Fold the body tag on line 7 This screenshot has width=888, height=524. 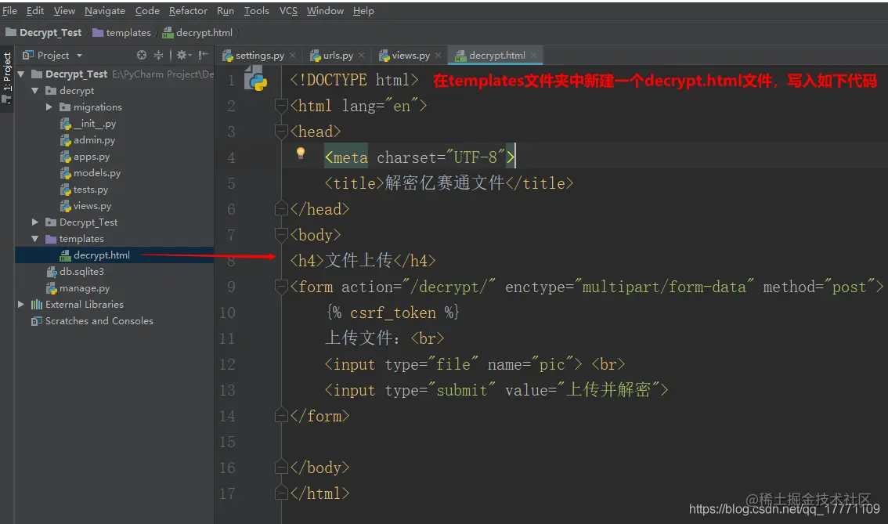click(281, 234)
